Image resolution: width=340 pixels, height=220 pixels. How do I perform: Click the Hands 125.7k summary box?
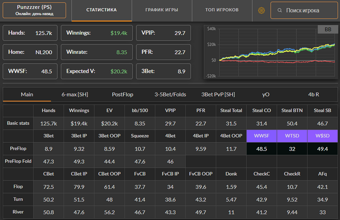coord(30,33)
